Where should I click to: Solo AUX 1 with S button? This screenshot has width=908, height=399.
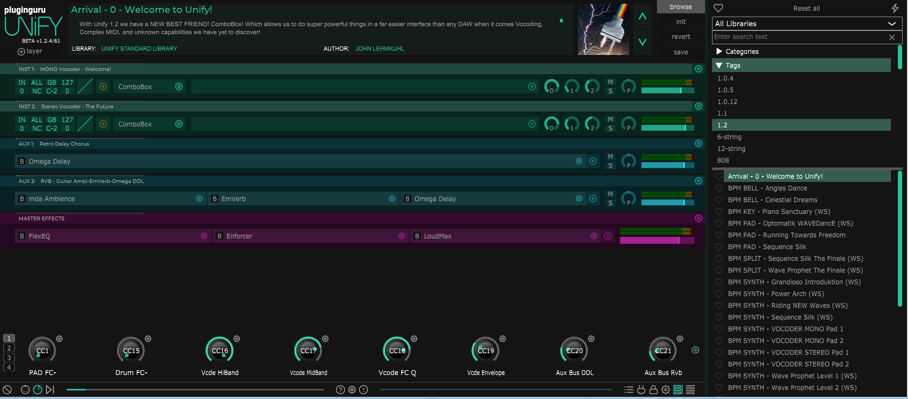[x=610, y=166]
